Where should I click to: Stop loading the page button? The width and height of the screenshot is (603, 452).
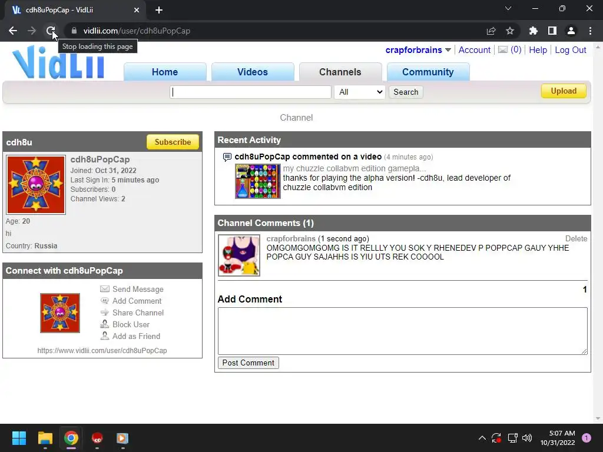tap(51, 31)
